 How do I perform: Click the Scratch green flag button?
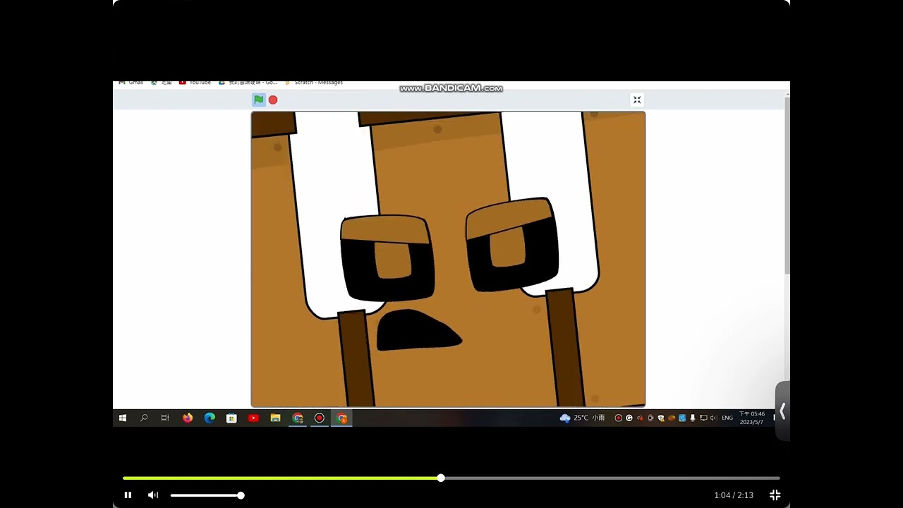(x=259, y=100)
